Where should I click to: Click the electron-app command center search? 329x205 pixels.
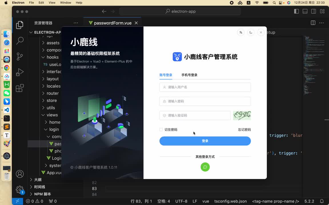tap(180, 11)
